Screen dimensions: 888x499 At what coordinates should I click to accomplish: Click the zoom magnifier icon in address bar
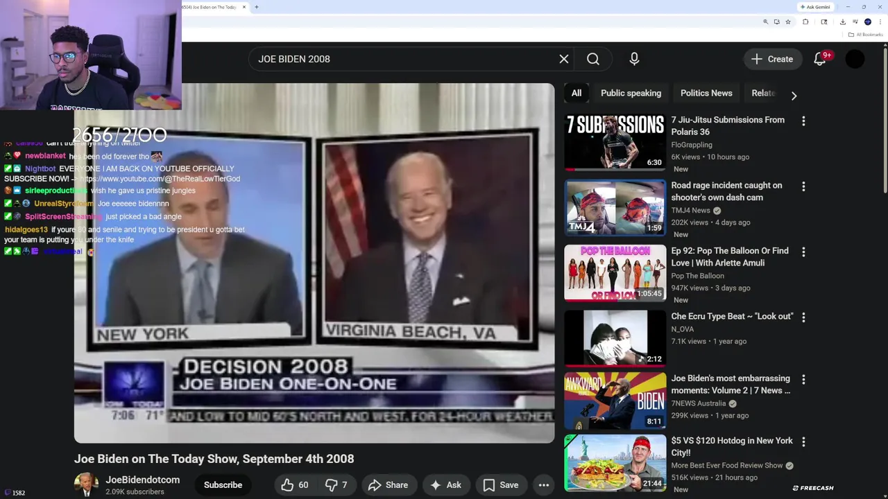(766, 21)
